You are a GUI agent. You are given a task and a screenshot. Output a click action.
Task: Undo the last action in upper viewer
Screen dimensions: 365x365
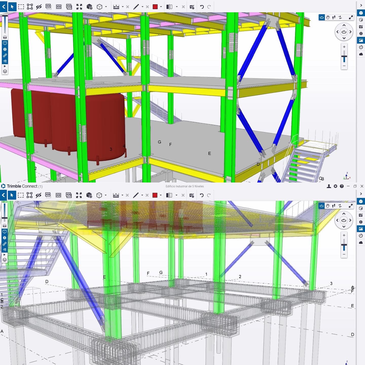tap(202, 7)
